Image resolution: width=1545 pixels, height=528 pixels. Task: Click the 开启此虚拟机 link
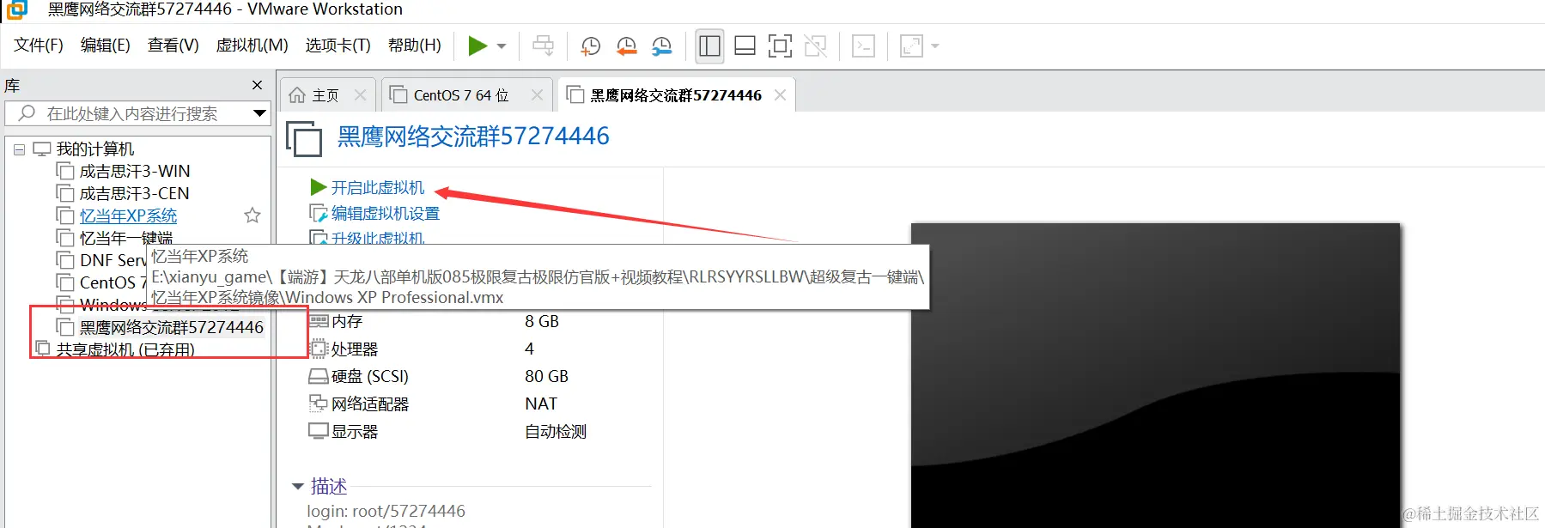point(378,187)
